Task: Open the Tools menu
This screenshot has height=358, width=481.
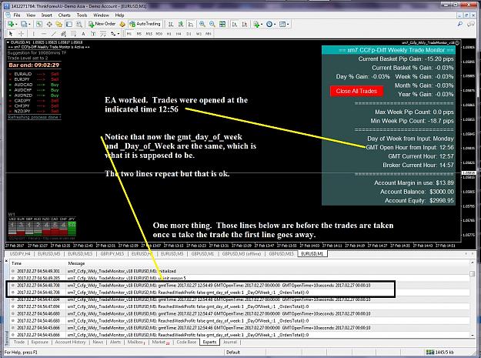Action: 82,15
